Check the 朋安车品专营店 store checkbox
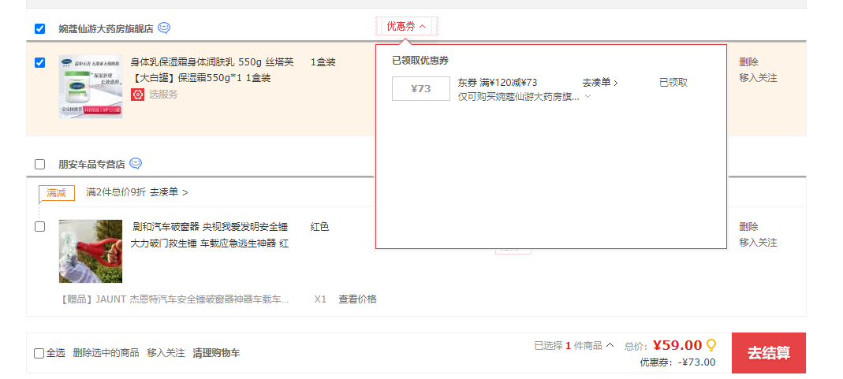Viewport: 843px width, 379px height. (x=40, y=165)
